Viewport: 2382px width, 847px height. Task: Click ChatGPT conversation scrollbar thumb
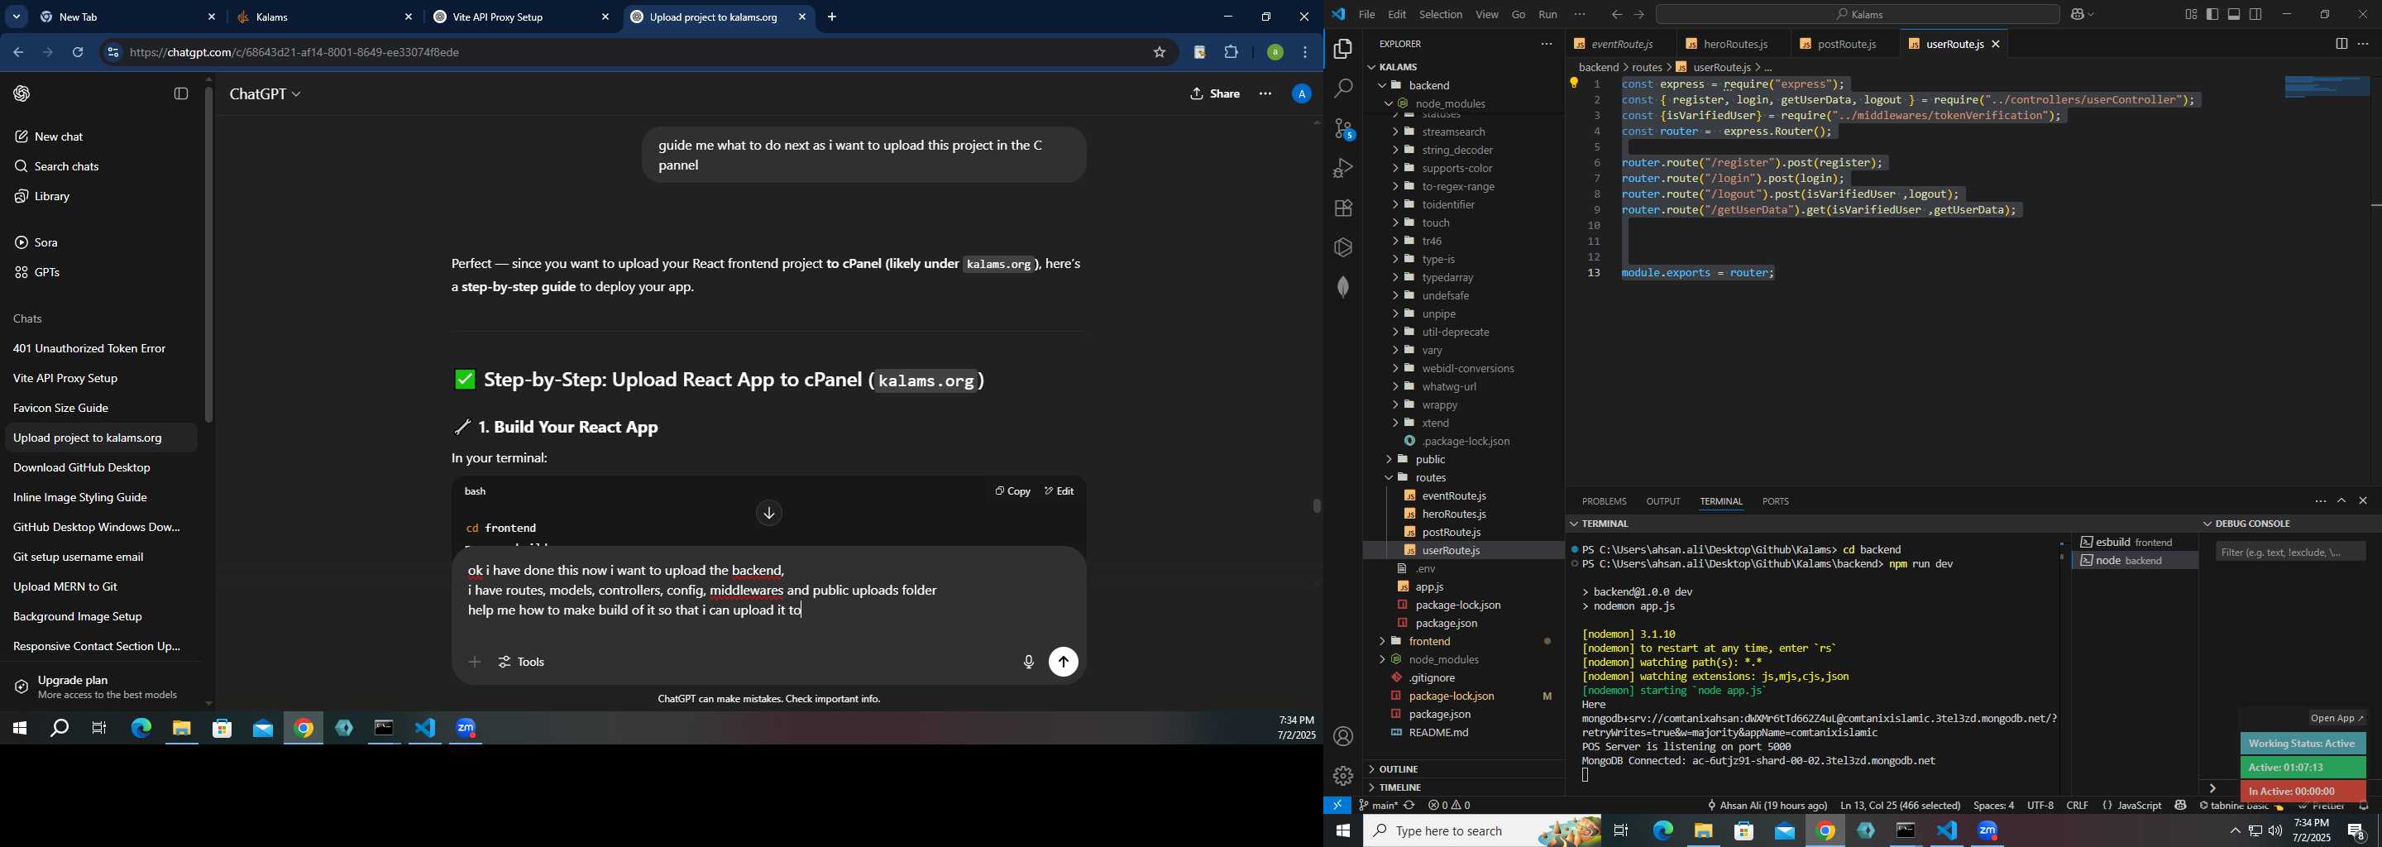(1316, 505)
